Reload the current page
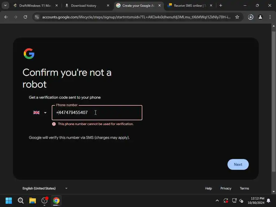This screenshot has height=207, width=276. pyautogui.click(x=25, y=17)
